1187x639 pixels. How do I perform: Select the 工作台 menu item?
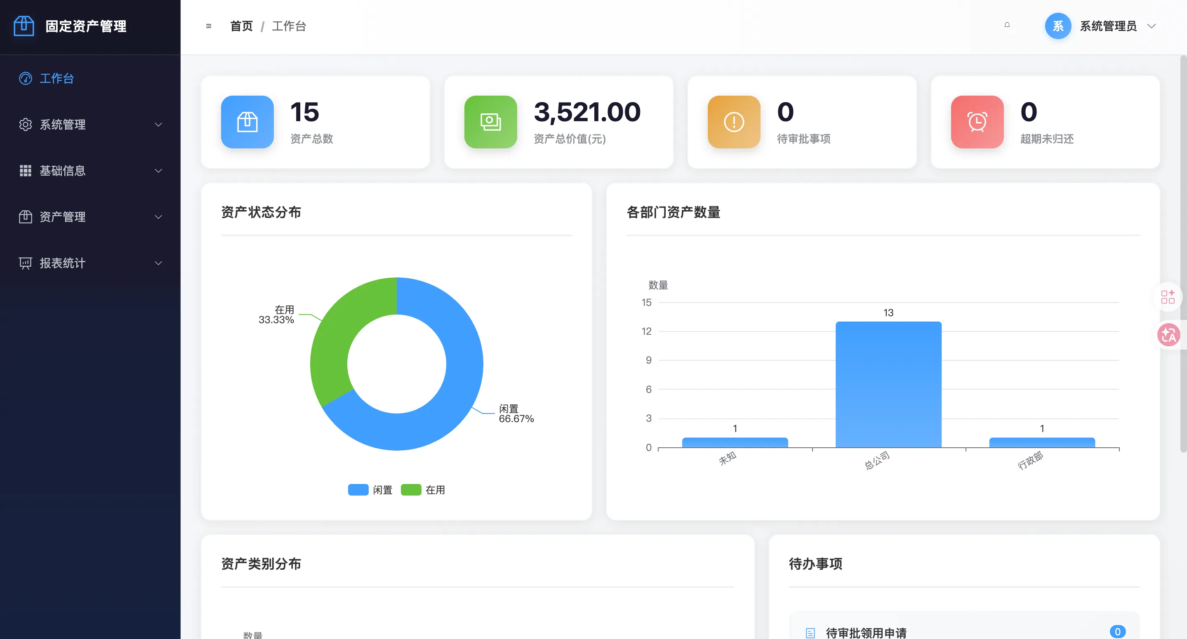coord(90,78)
